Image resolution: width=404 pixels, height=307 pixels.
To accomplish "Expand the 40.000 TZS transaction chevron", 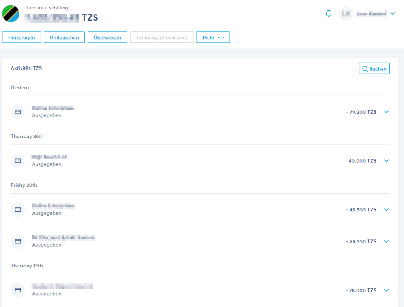I will pyautogui.click(x=386, y=161).
